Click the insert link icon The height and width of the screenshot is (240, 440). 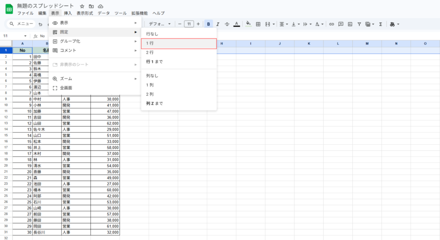[331, 24]
